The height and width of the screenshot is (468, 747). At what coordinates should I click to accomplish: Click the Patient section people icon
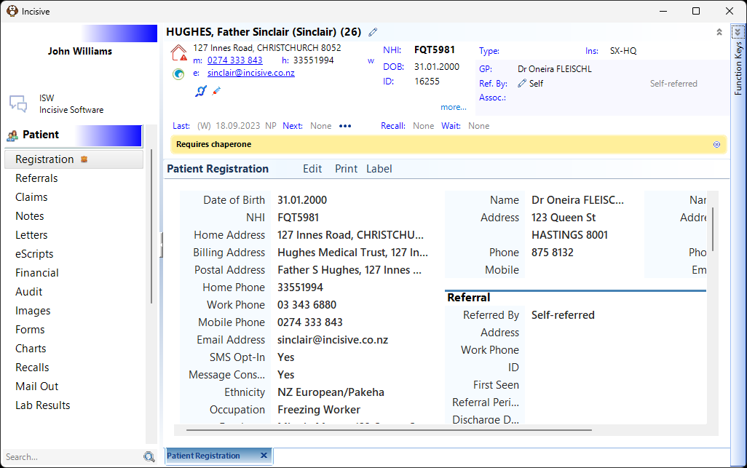[x=12, y=135]
